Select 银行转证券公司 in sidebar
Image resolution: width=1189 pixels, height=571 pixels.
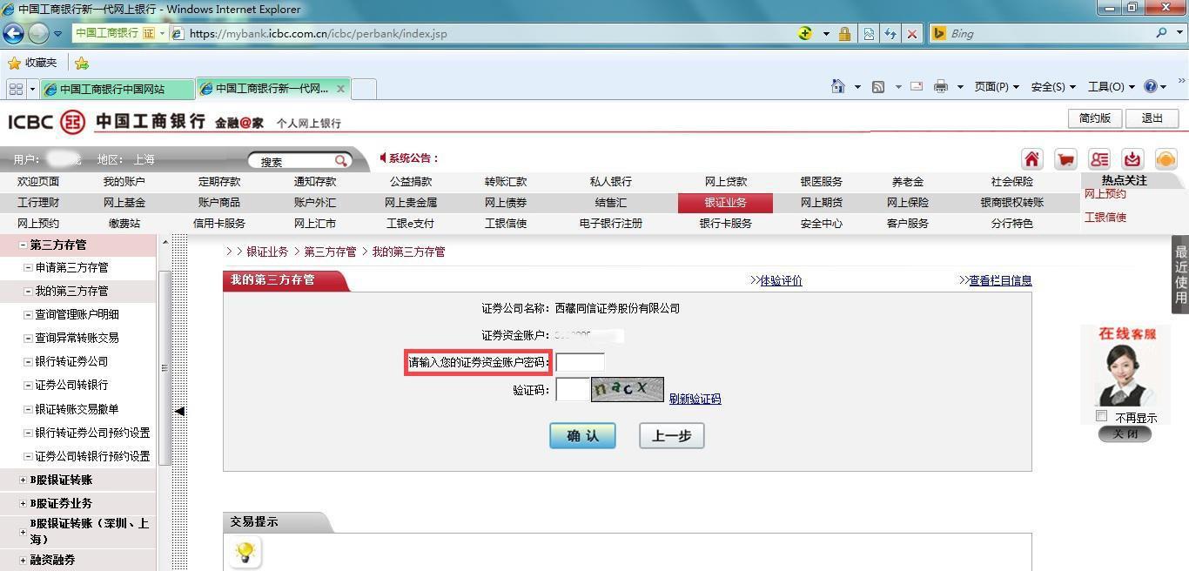71,361
